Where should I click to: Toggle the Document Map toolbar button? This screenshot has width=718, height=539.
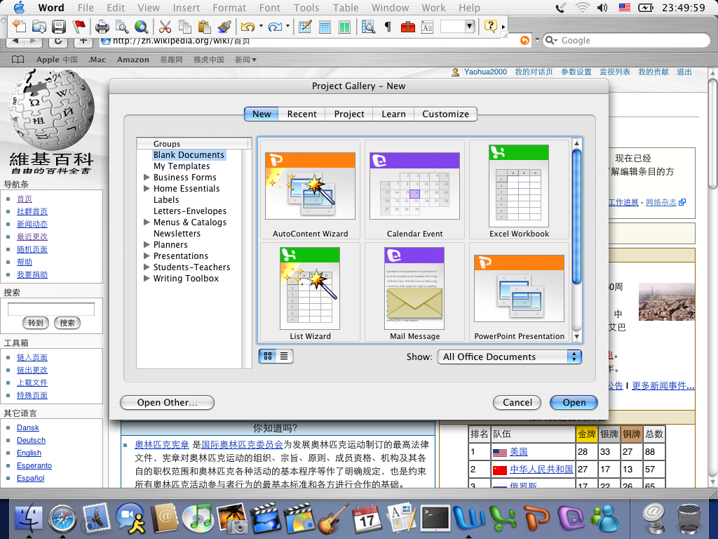coord(368,27)
